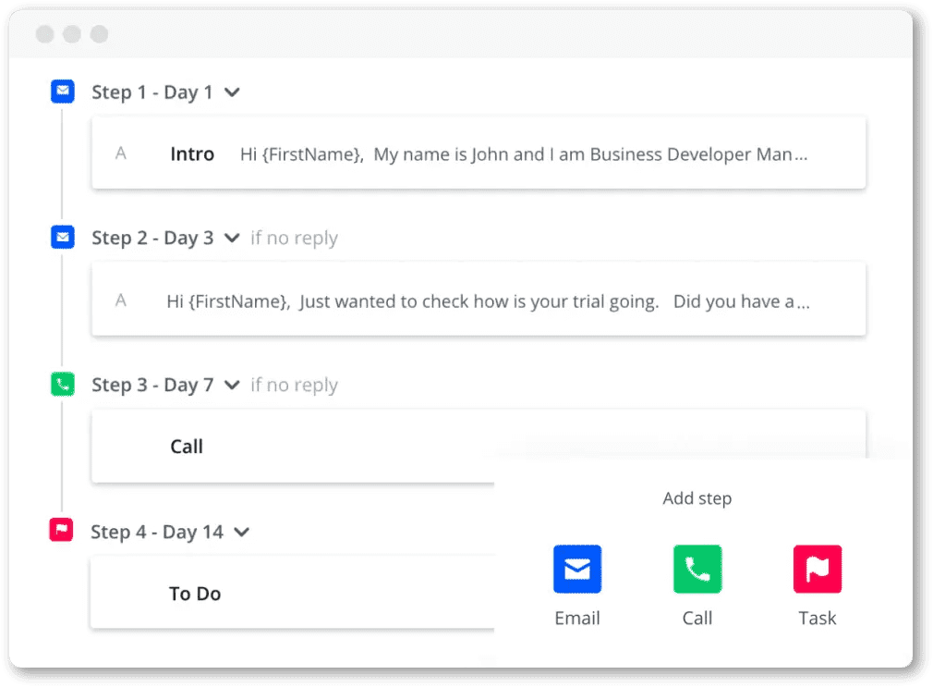This screenshot has width=933, height=687.
Task: Click the blue email icon beside Step 2
Action: (62, 238)
